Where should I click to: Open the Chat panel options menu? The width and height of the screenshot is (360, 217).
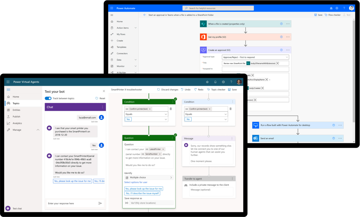102,107
